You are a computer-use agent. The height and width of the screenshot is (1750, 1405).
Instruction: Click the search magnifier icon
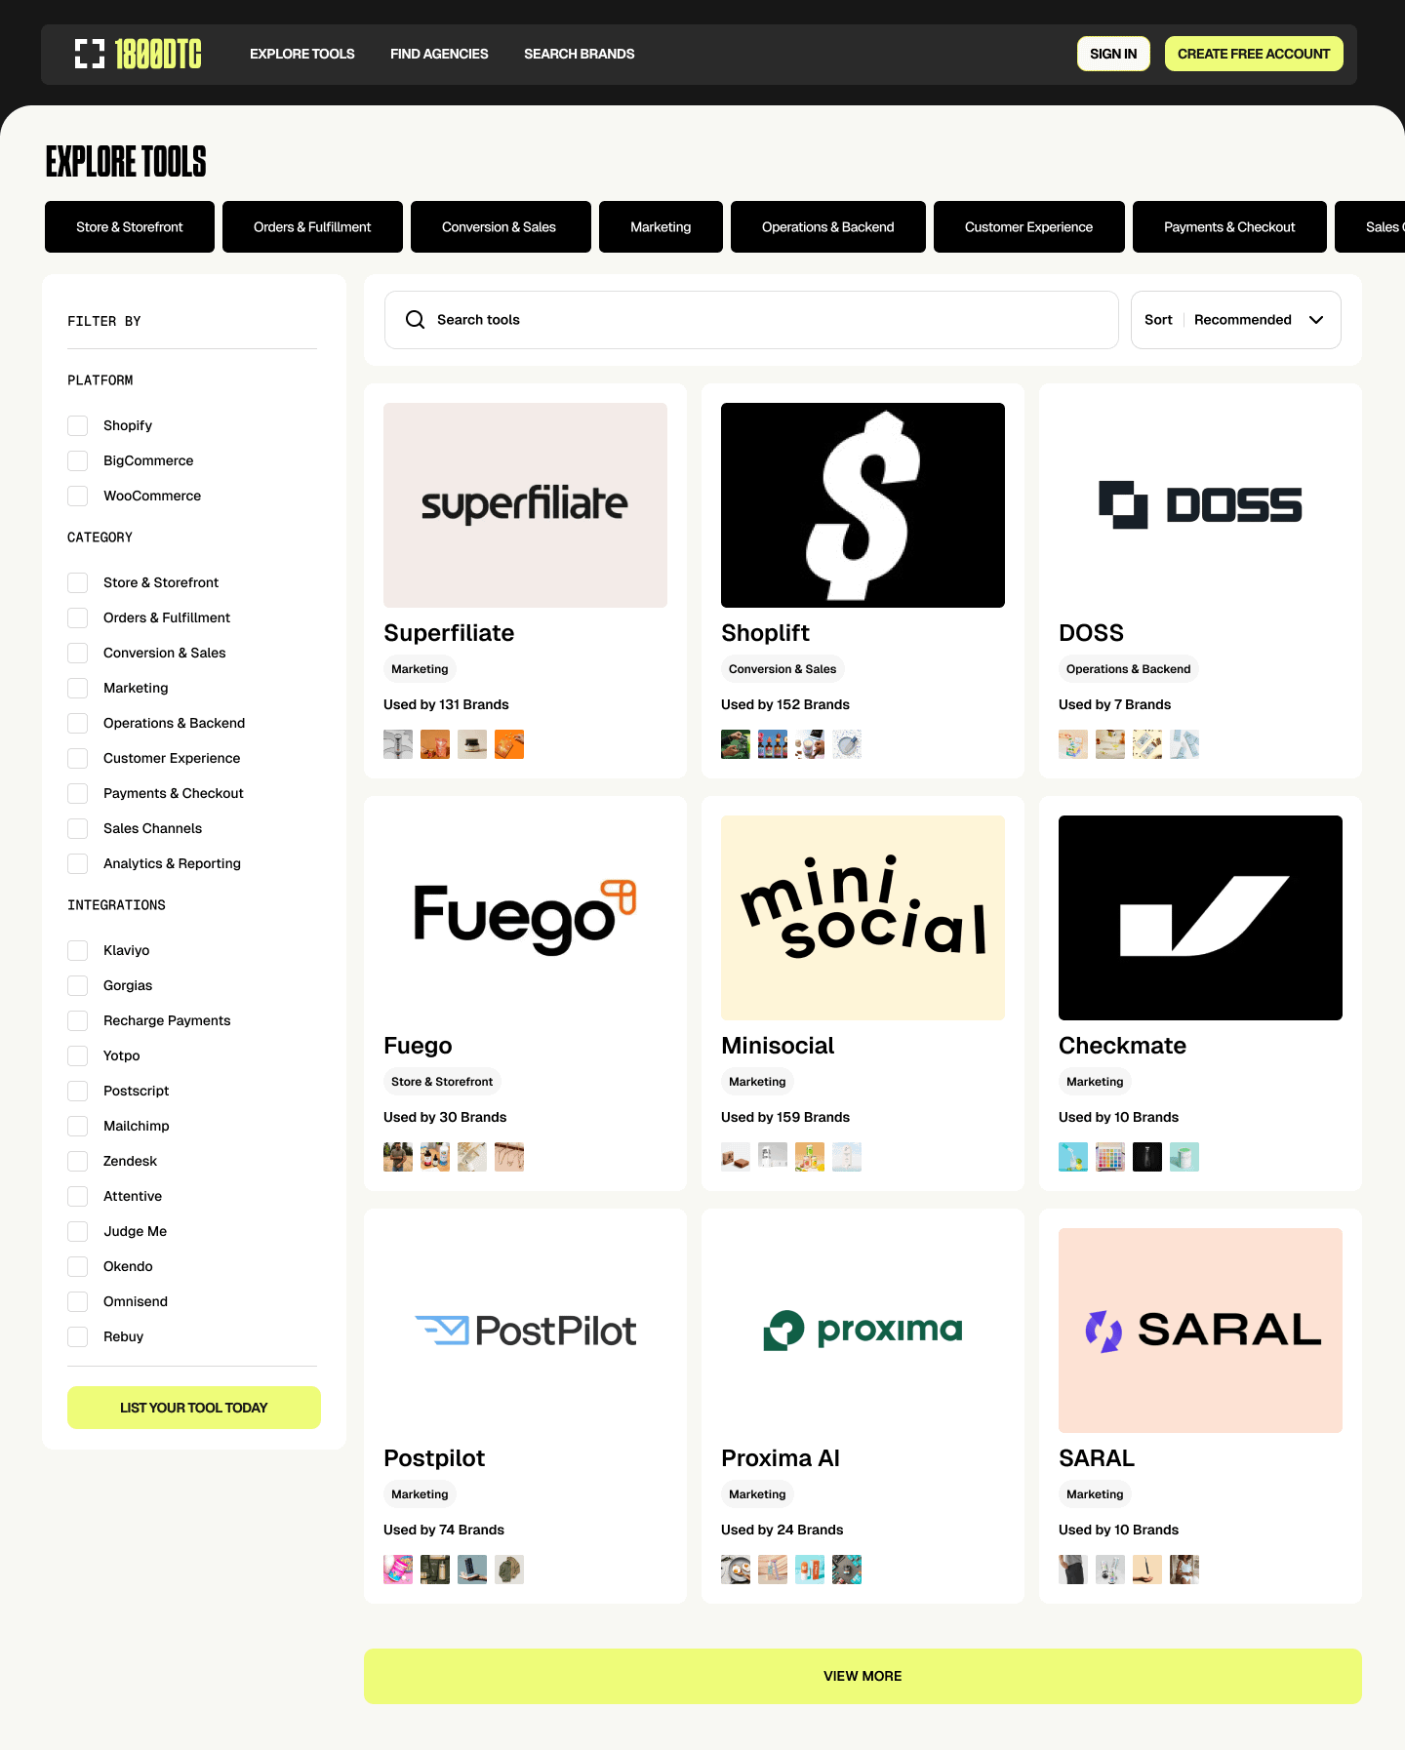point(415,320)
